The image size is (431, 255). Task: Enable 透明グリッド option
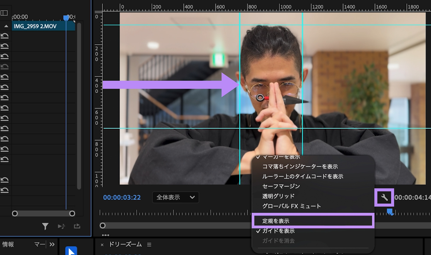(278, 196)
